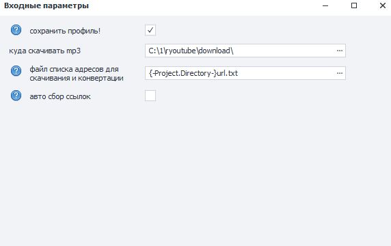
Task: Click the 'сохранить профиль!' label text
Action: (x=65, y=31)
